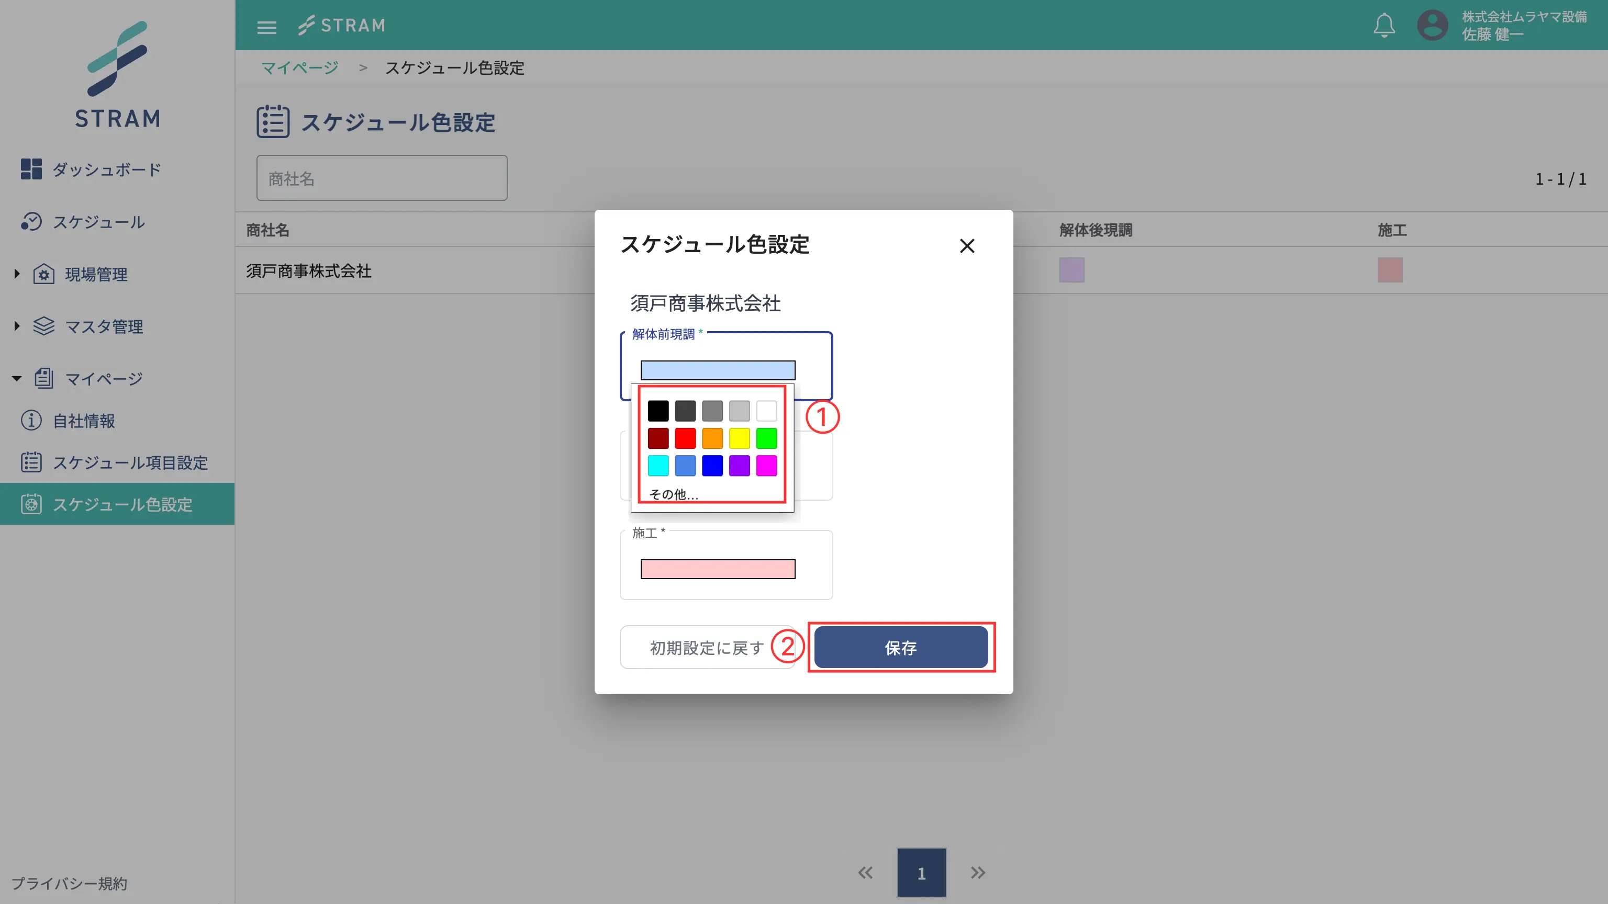Click the 商社名 search input field

pos(382,178)
